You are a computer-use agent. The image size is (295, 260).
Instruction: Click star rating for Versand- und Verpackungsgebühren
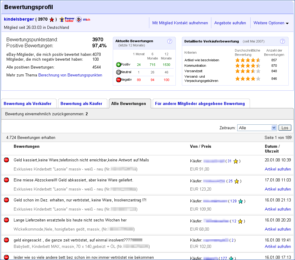pyautogui.click(x=248, y=79)
